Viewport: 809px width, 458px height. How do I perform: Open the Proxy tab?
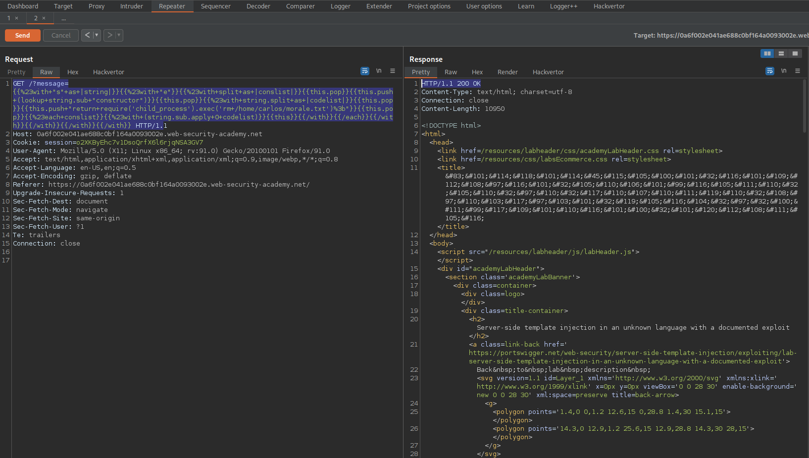pyautogui.click(x=97, y=6)
